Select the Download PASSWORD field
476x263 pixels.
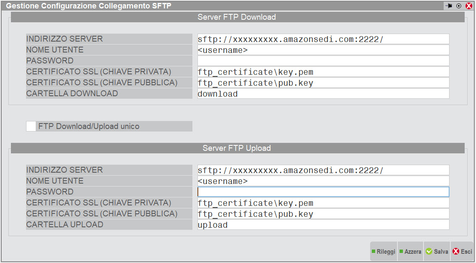(x=323, y=61)
